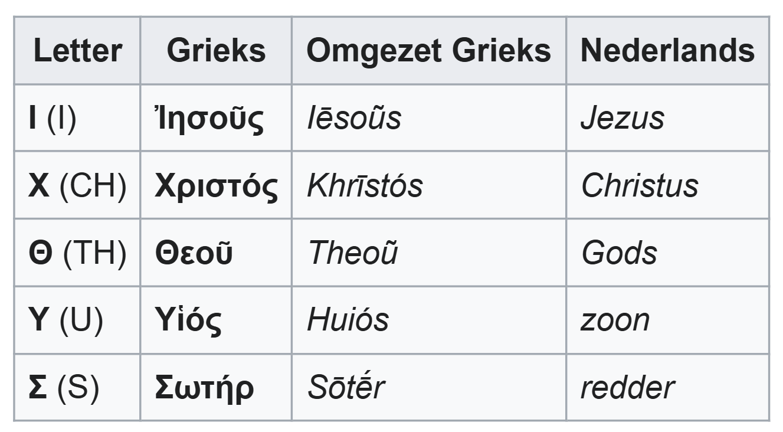Click the Omgezet Grieks column header
Screen dimensions: 783x432
tap(429, 51)
